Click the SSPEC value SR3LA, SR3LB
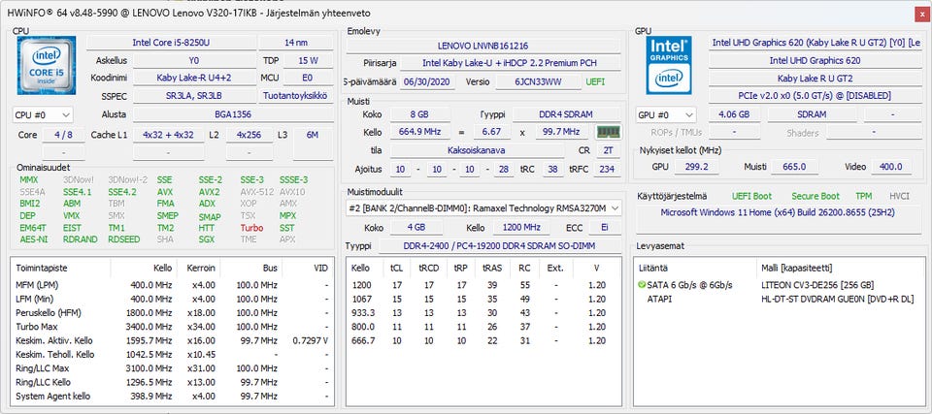The image size is (932, 414). pos(194,96)
